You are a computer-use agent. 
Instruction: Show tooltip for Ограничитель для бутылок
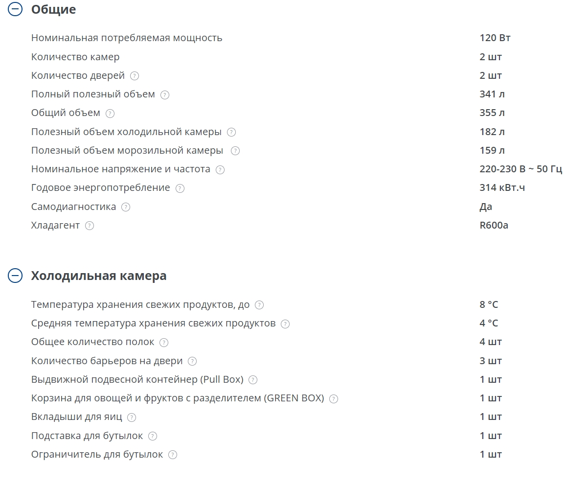tap(173, 455)
